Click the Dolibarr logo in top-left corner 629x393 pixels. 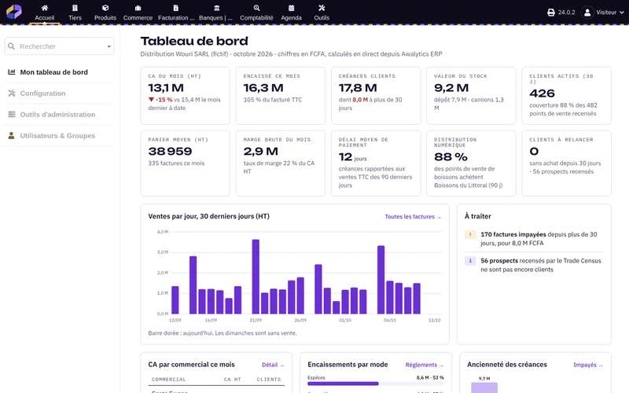click(x=14, y=12)
